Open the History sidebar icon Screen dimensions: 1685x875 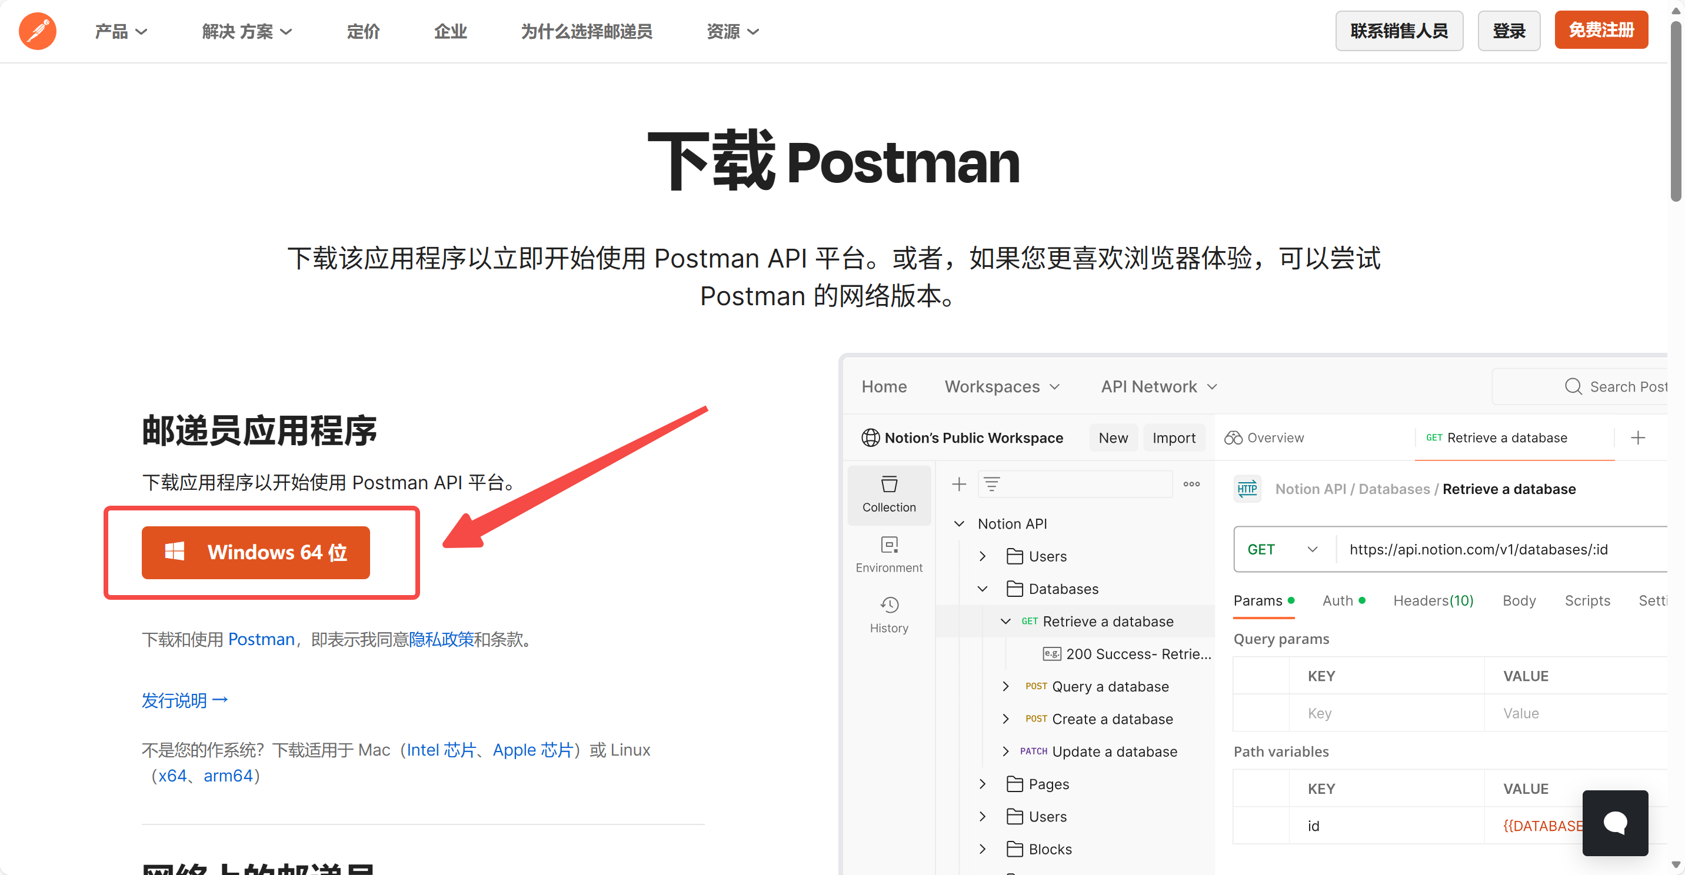point(888,614)
